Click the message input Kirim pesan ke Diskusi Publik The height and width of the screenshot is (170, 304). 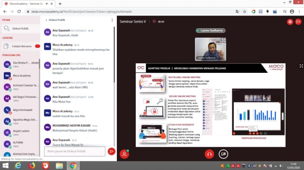(75, 151)
